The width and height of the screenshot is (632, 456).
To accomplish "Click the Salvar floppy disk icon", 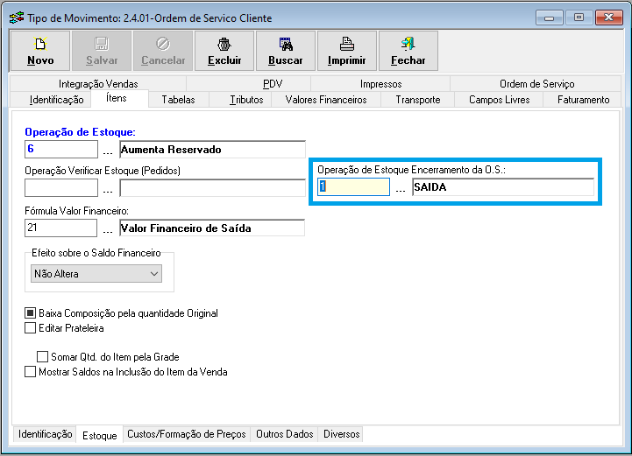I will pos(102,44).
